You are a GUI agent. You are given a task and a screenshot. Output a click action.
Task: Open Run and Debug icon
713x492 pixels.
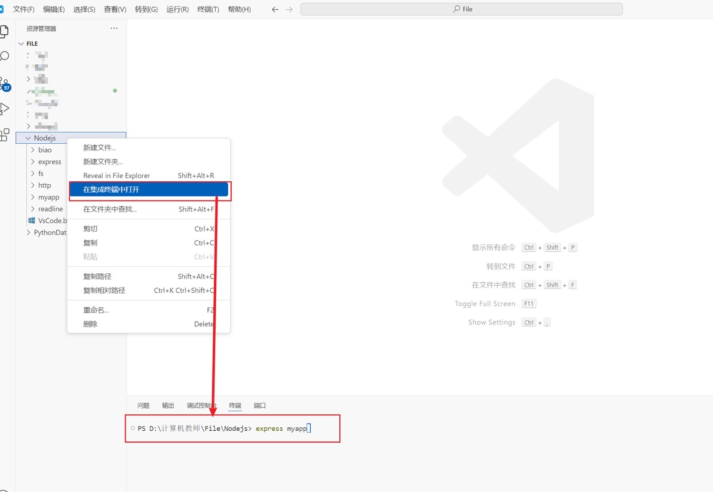tap(4, 109)
